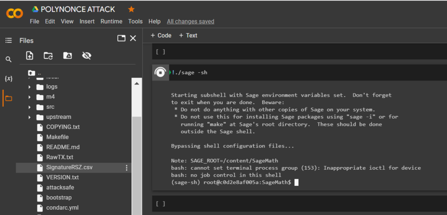Screen dimensions: 447x215
Task: Expand the logs folder
Action: pyautogui.click(x=29, y=87)
